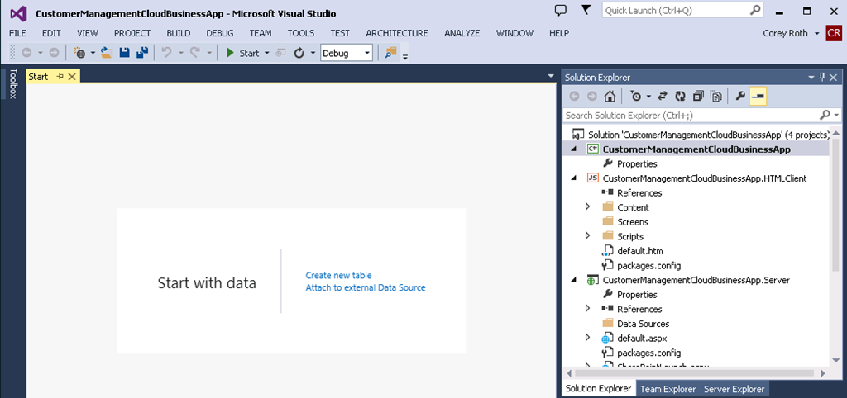Click the CR user account badge
The image size is (847, 398).
pos(834,33)
